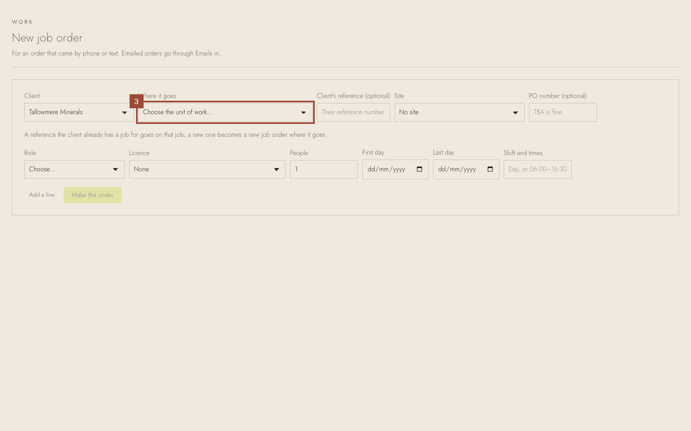Expand the 'Choose the unit of work' dropdown
Image resolution: width=691 pixels, height=431 pixels.
(225, 112)
